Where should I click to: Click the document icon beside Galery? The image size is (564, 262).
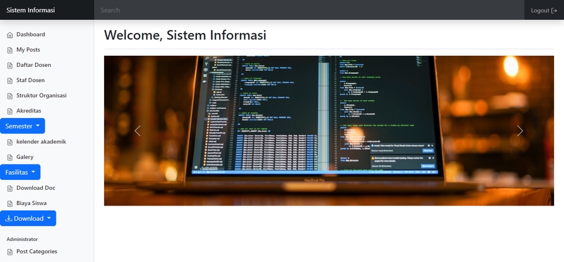pyautogui.click(x=10, y=157)
